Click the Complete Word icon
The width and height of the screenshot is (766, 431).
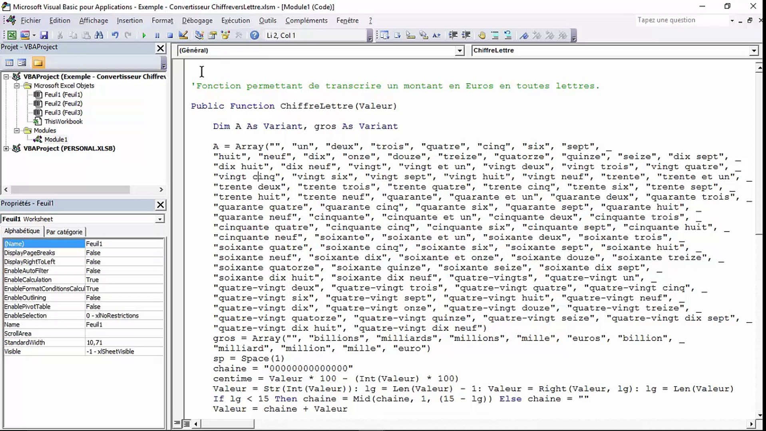click(437, 35)
